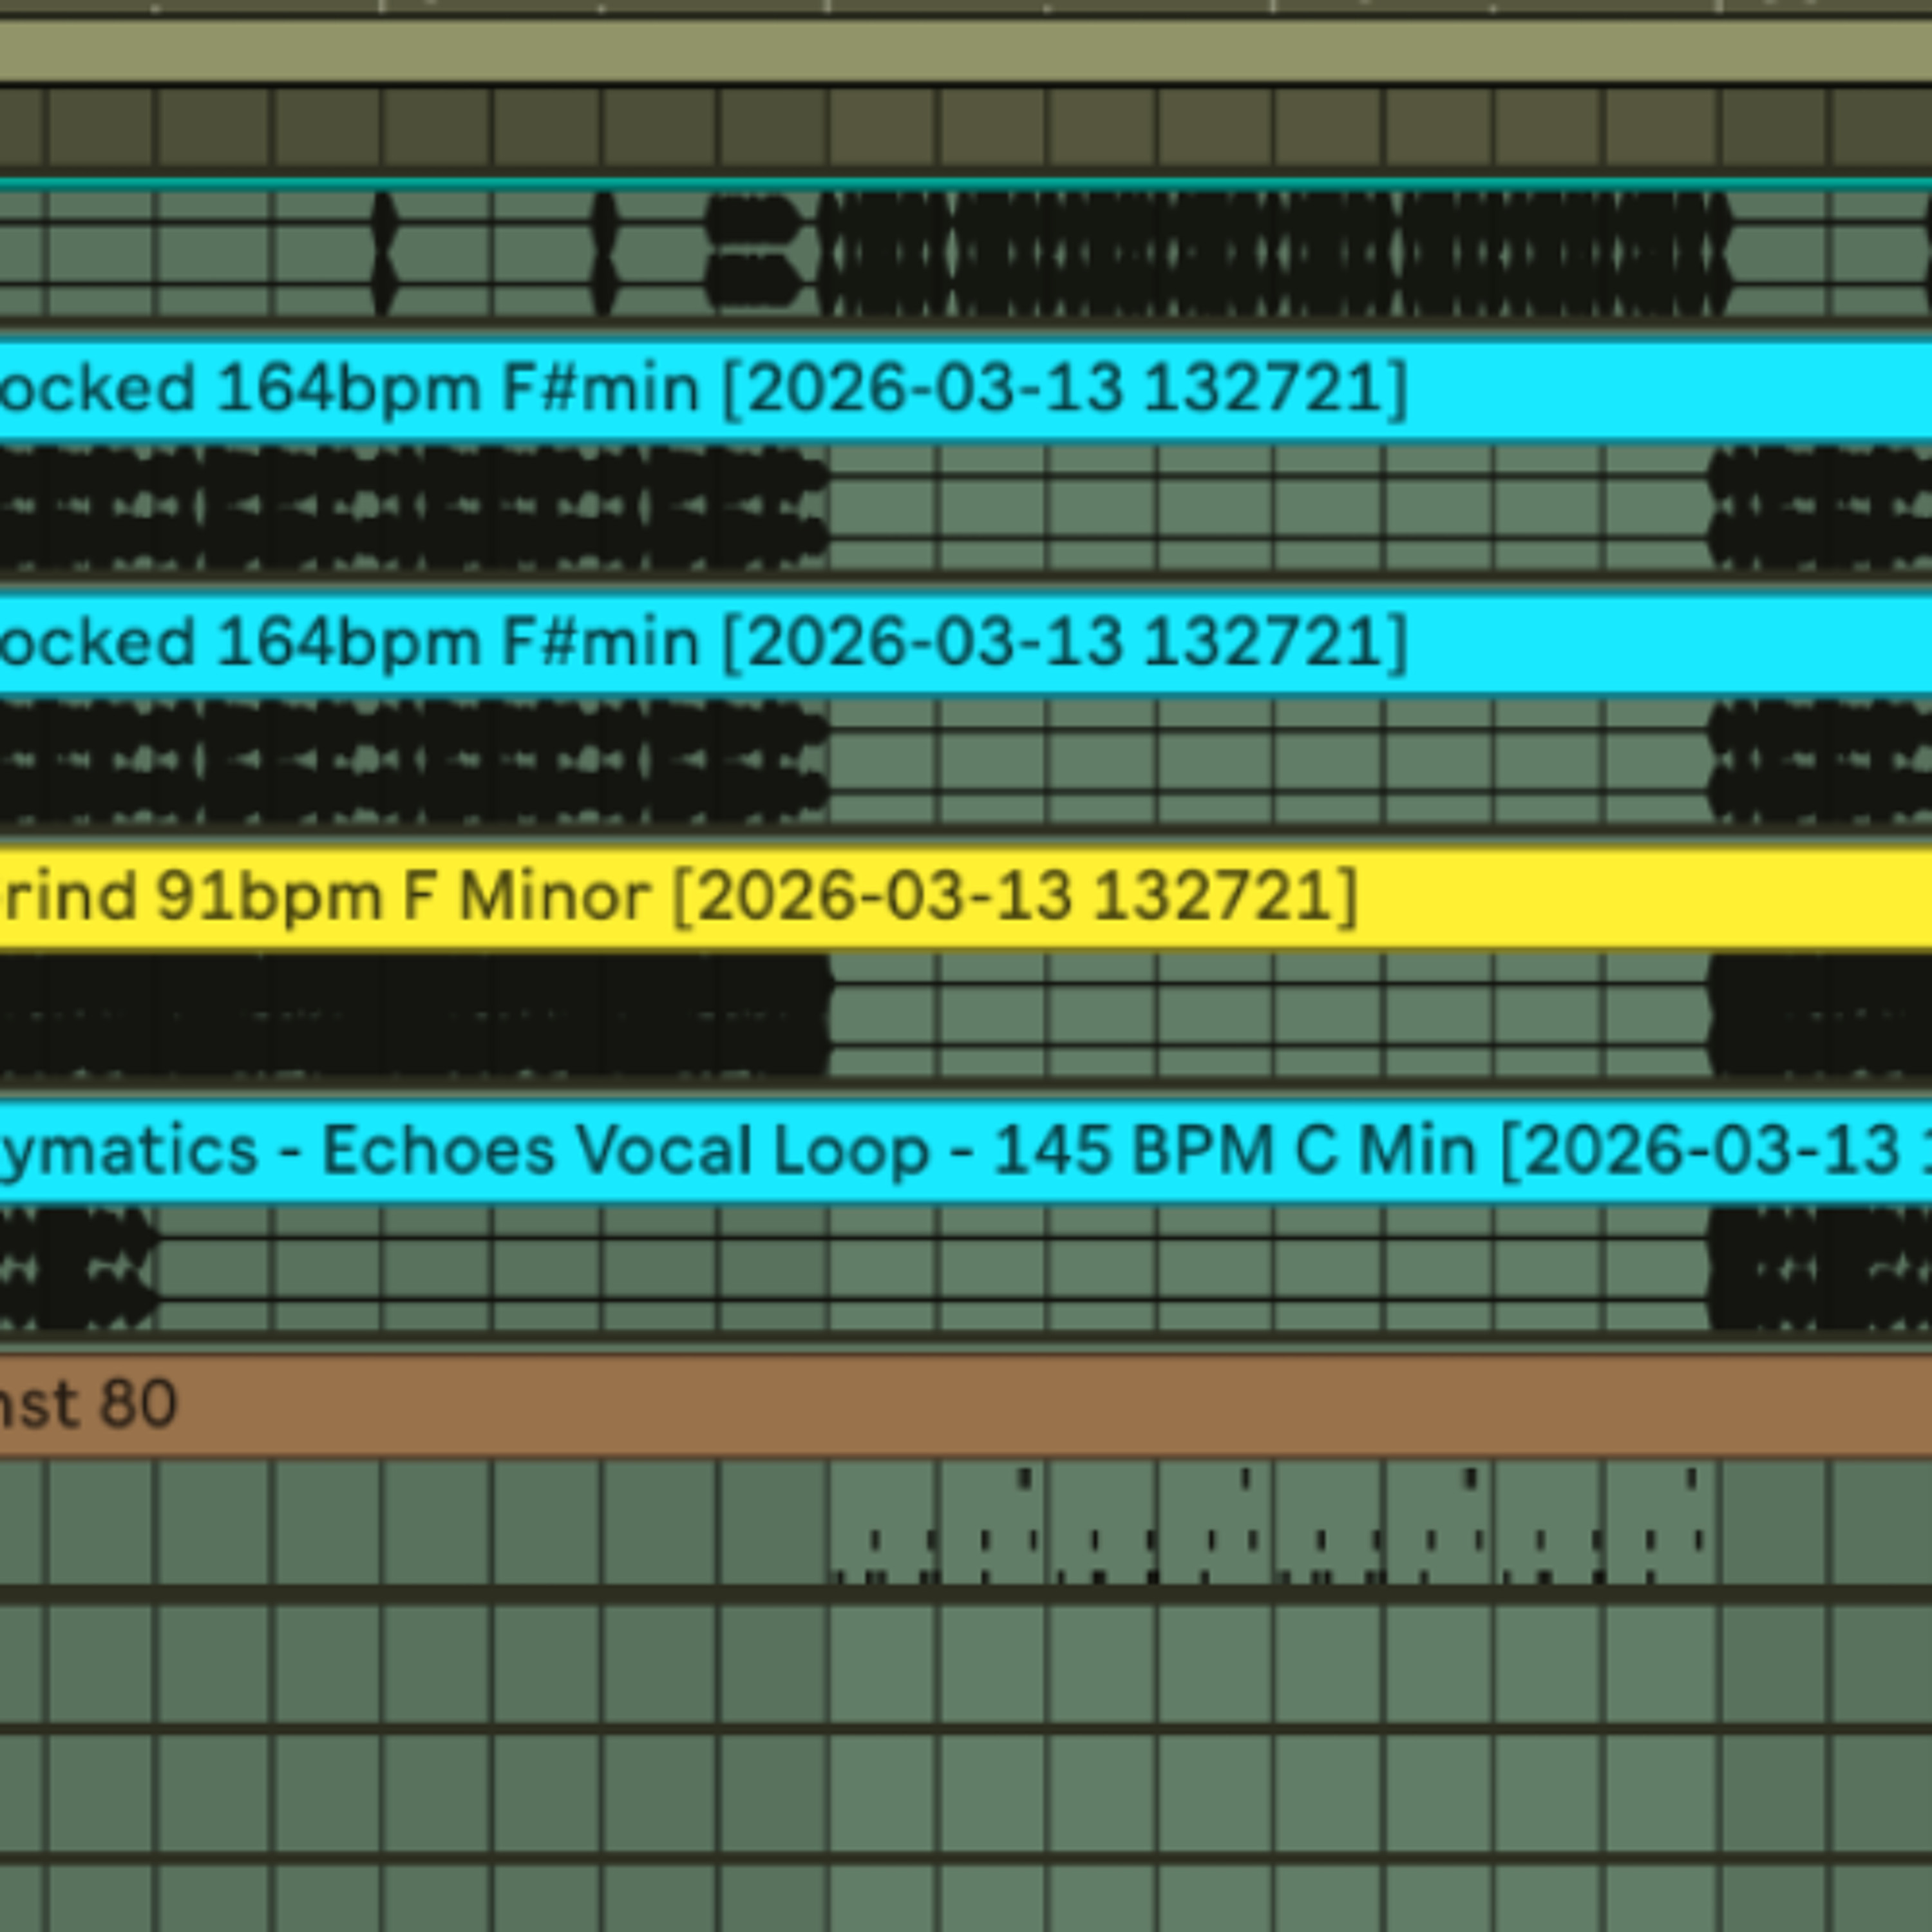
Task: Select the 'Echoes Vocal Loop - 145 BPM C Min' clip header
Action: point(966,1152)
